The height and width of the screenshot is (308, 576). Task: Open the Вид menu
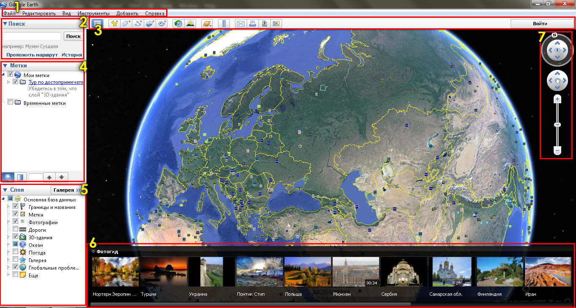click(67, 13)
